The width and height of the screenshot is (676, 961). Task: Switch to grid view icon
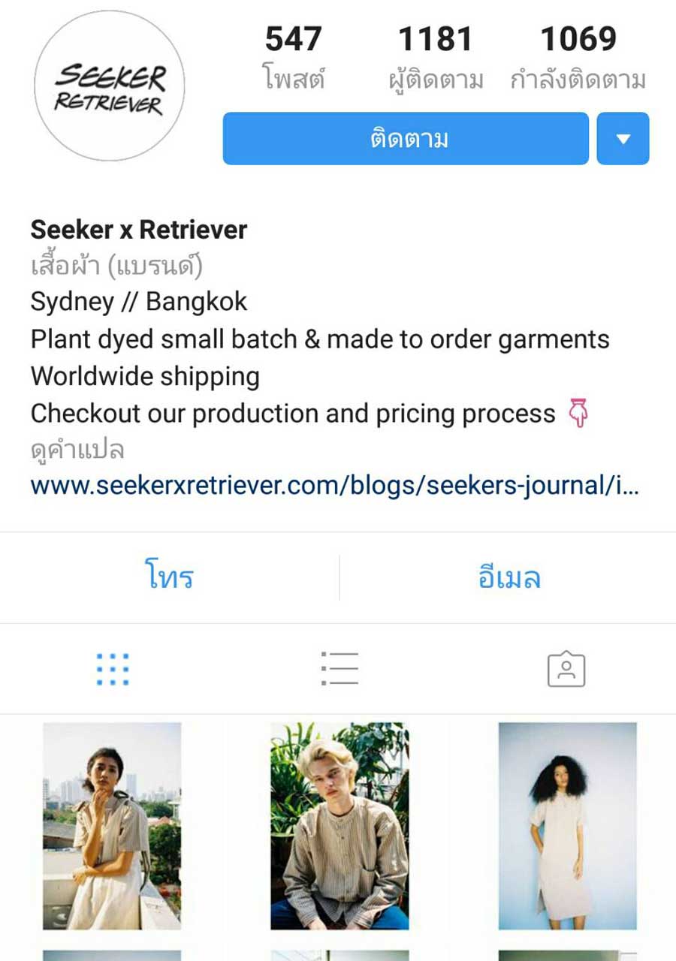point(113,669)
